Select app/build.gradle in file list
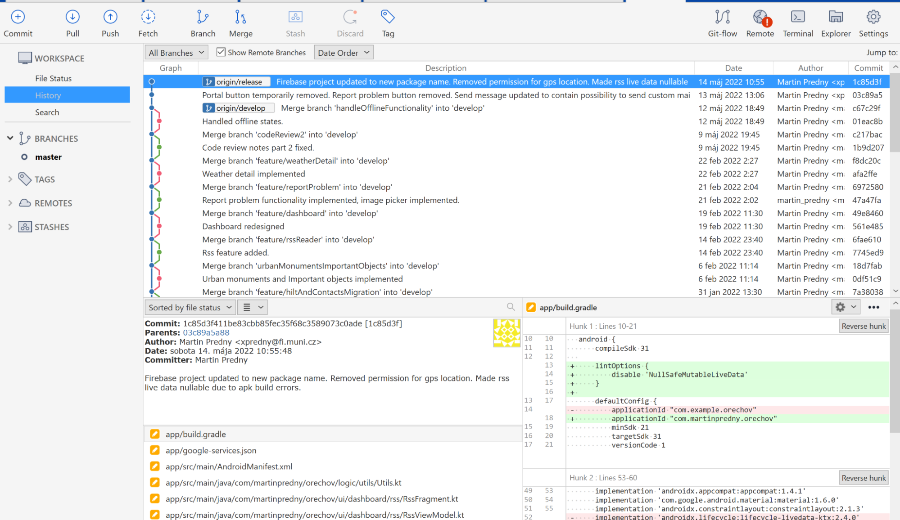The height and width of the screenshot is (520, 900). click(333, 434)
